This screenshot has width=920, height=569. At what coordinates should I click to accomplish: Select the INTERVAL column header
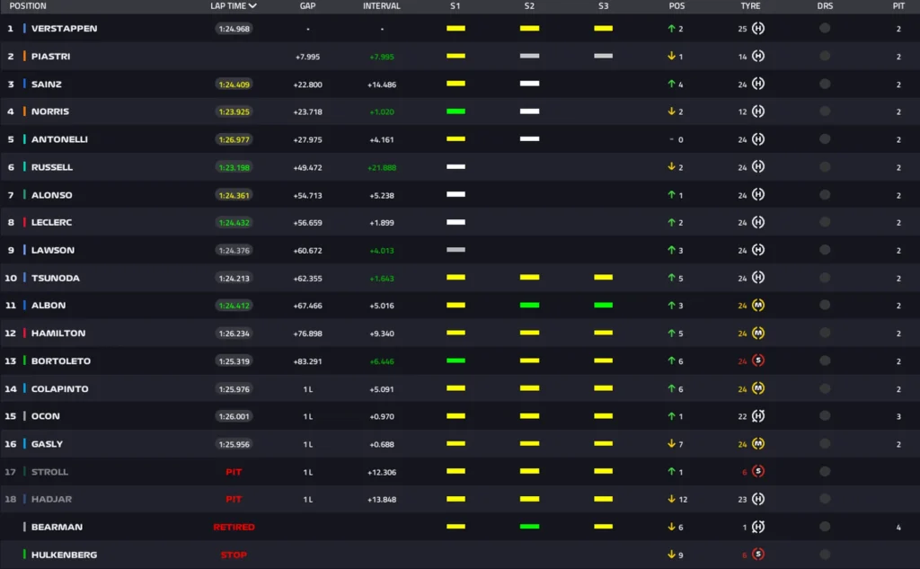coord(382,5)
